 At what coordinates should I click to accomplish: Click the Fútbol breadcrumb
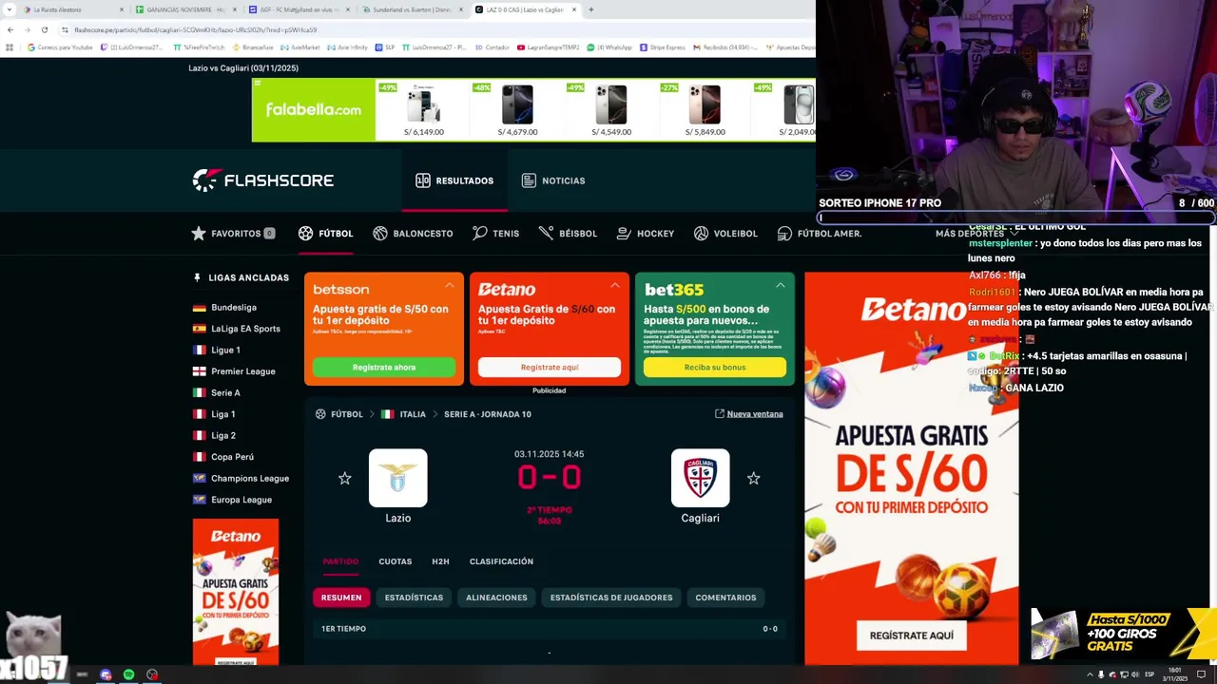pos(346,414)
